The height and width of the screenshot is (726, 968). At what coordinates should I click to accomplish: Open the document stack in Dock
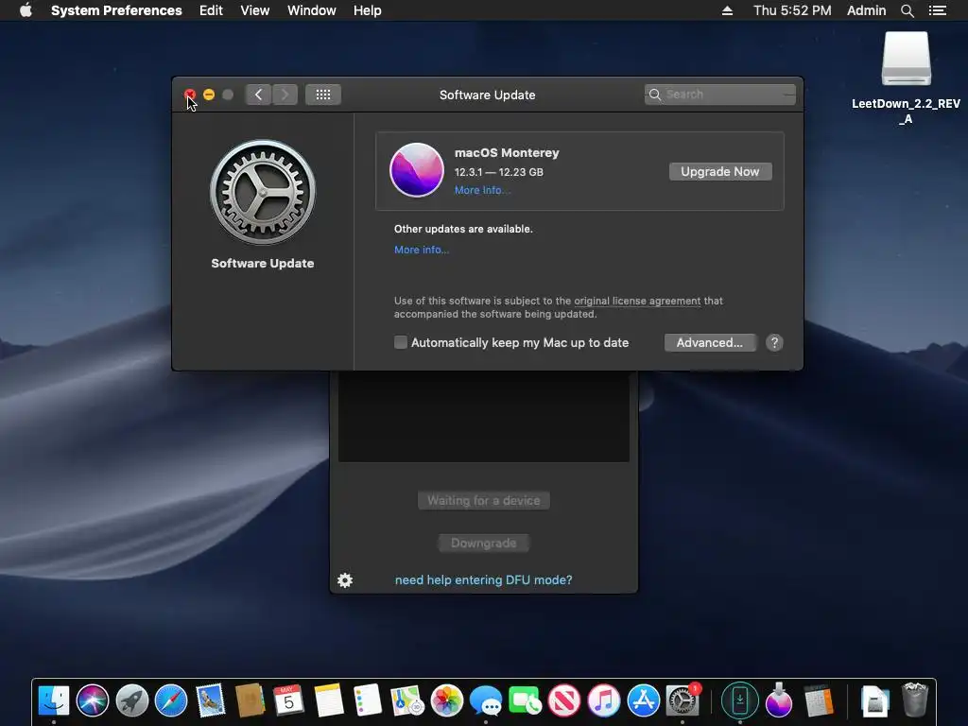tap(874, 701)
